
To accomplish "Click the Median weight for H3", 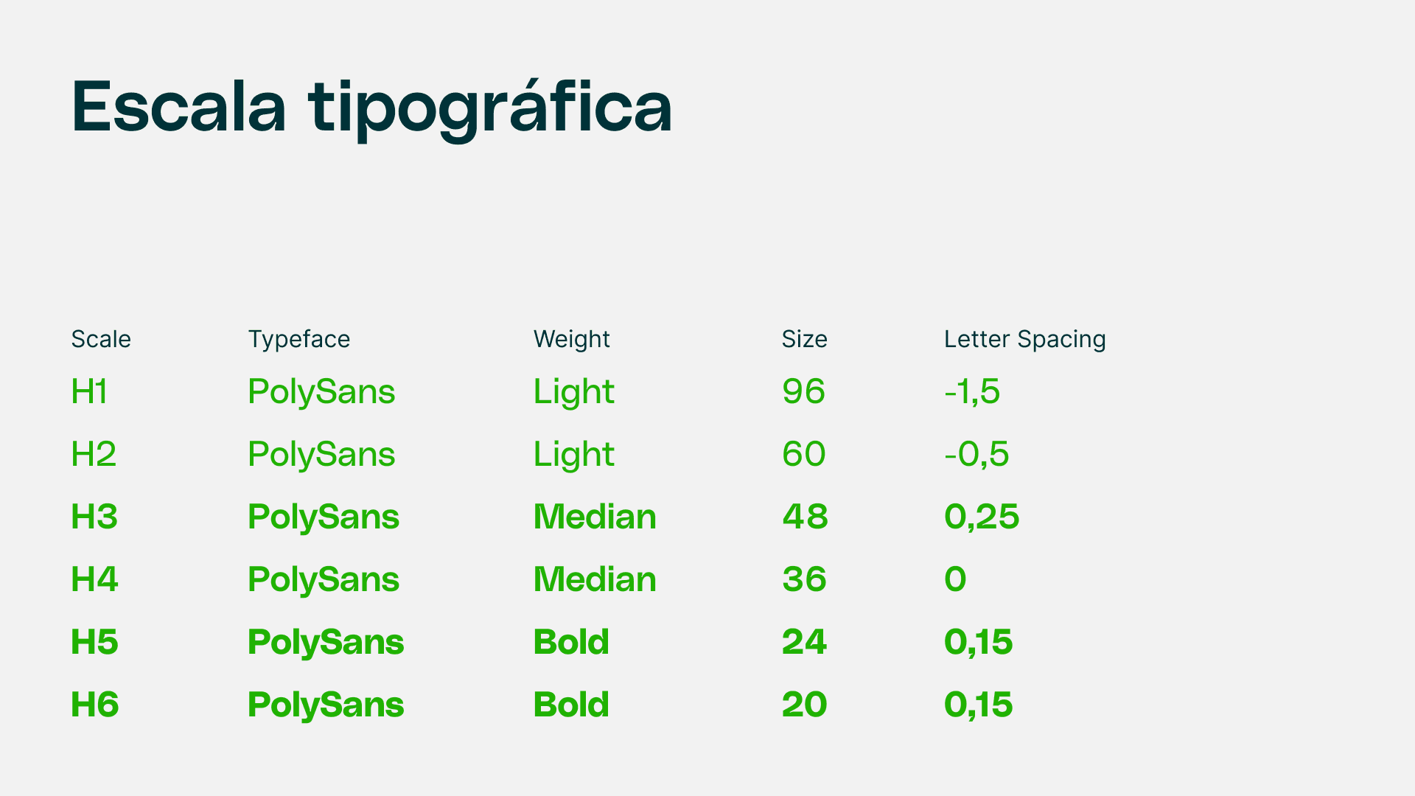I will click(x=595, y=517).
